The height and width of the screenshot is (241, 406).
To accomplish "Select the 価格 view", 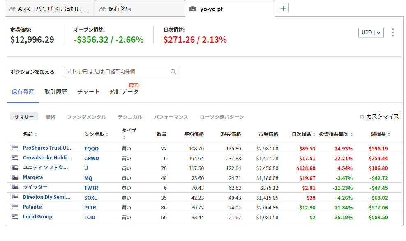I will point(50,117).
